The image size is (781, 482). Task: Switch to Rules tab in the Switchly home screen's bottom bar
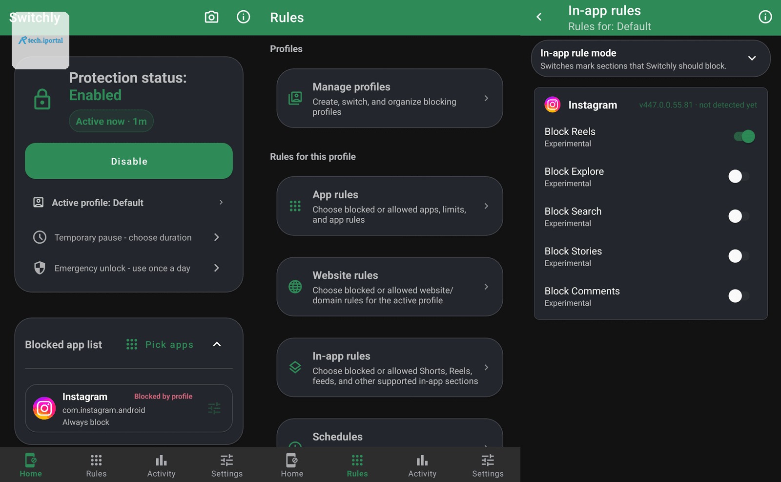point(96,465)
